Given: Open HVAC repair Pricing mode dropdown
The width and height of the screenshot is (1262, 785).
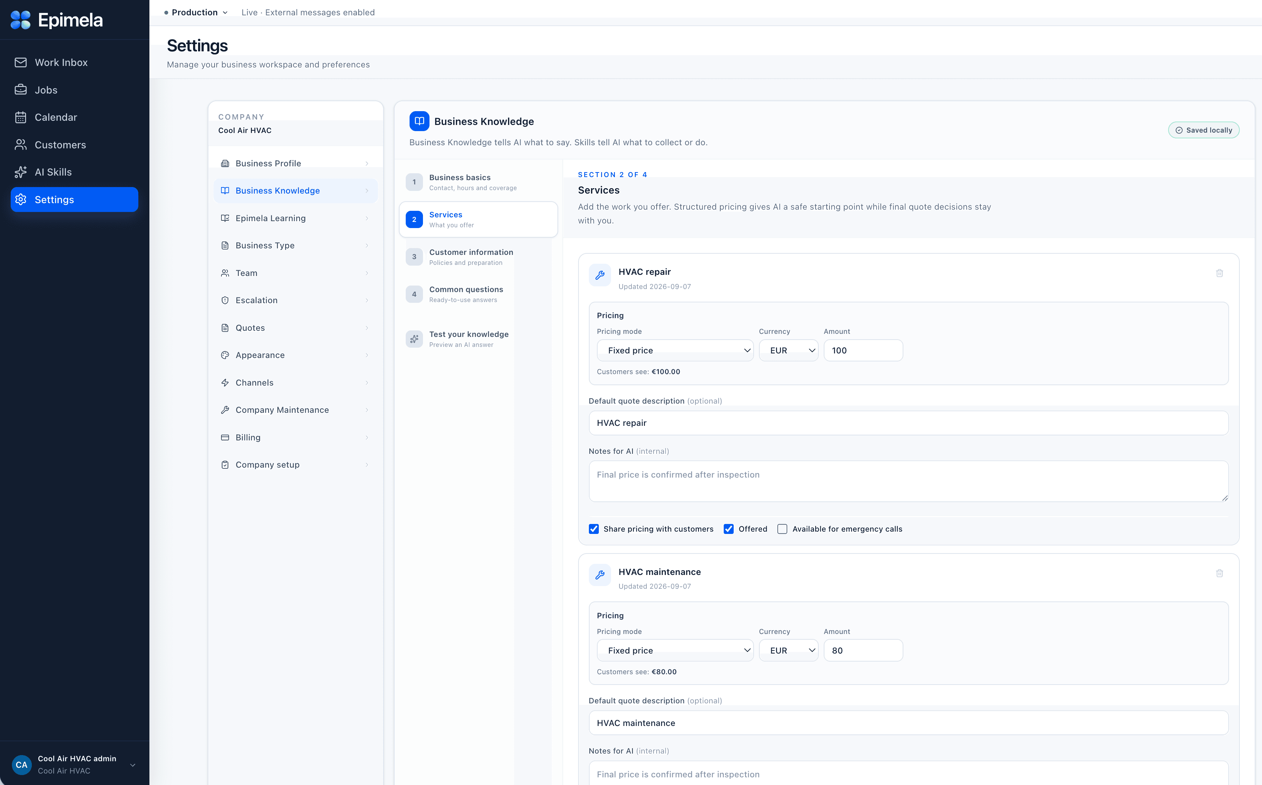Looking at the screenshot, I should [675, 350].
